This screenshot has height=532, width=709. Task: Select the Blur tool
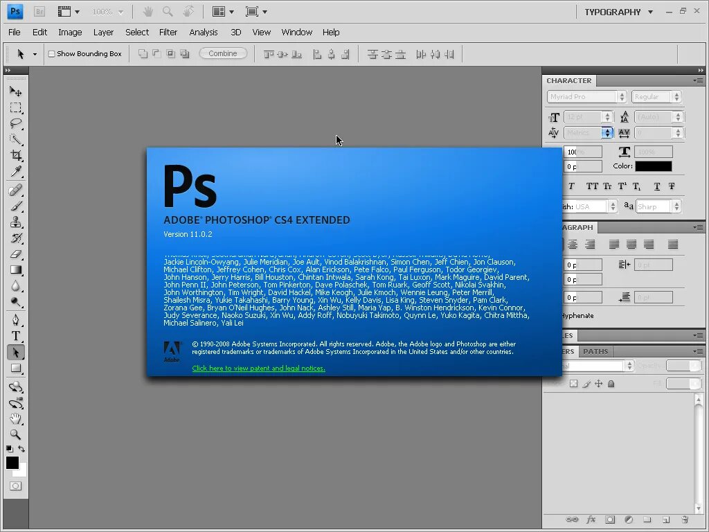tap(16, 285)
